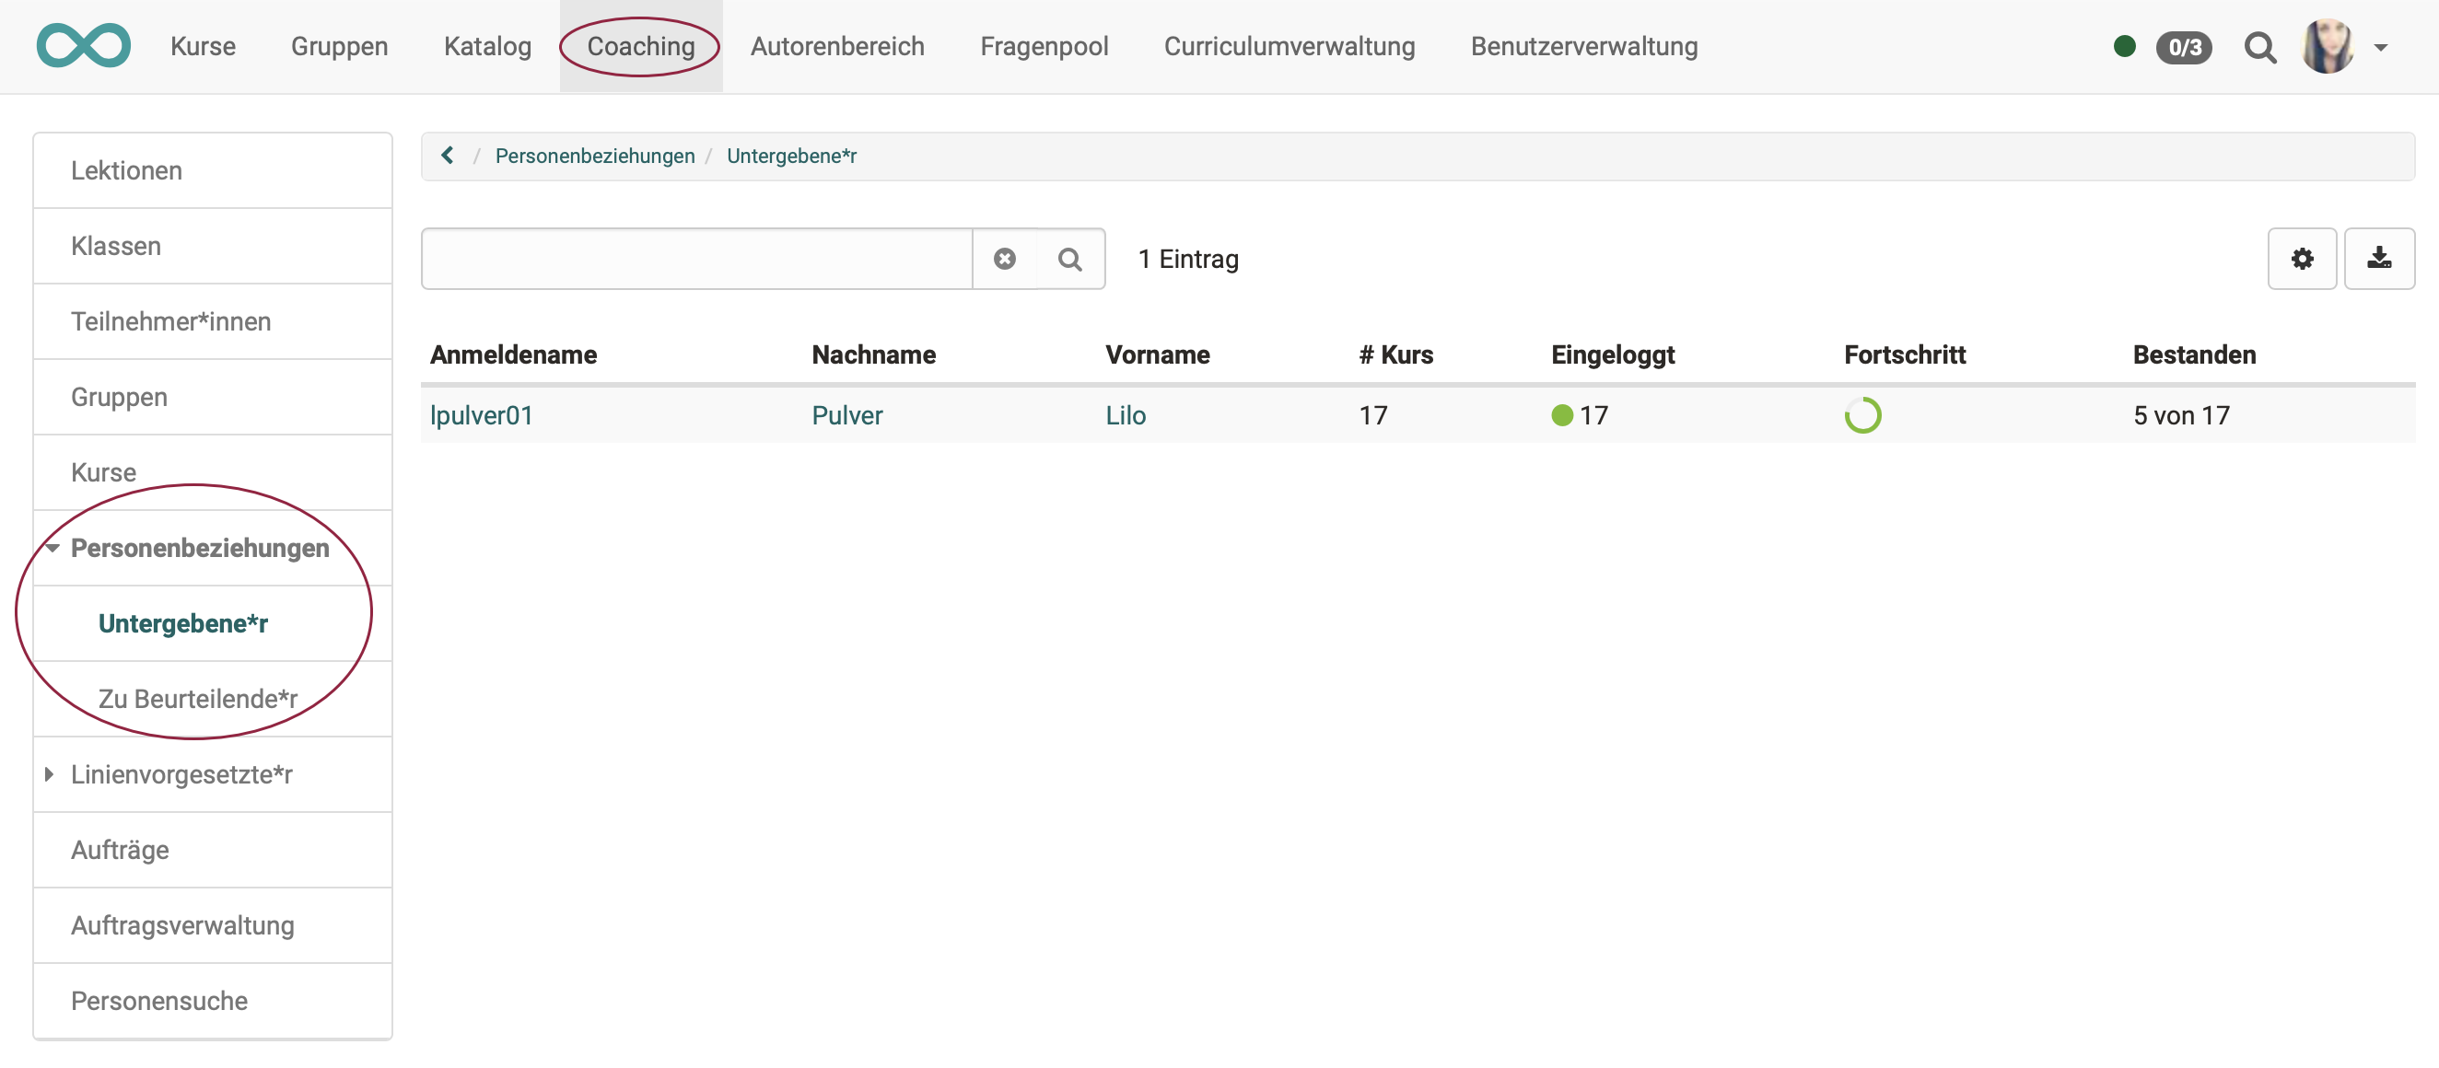2439x1068 pixels.
Task: Open the Fragenpool tab
Action: pyautogui.click(x=1044, y=46)
